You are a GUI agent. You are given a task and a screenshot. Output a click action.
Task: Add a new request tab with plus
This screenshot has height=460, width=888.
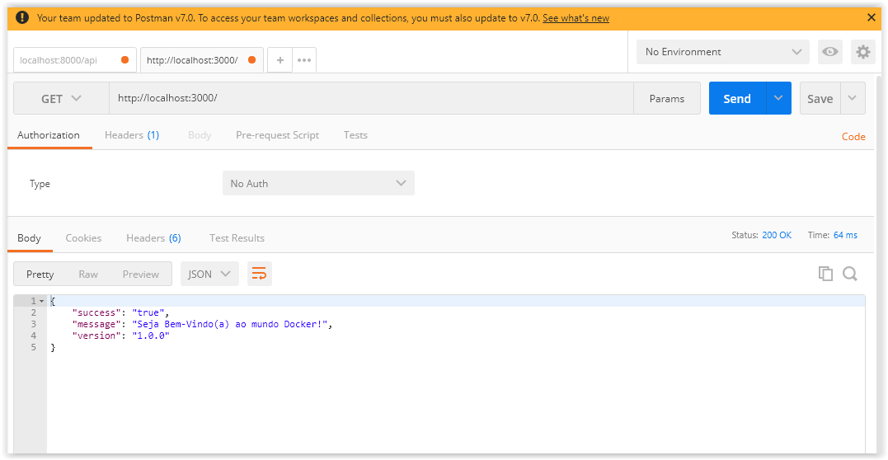(280, 60)
